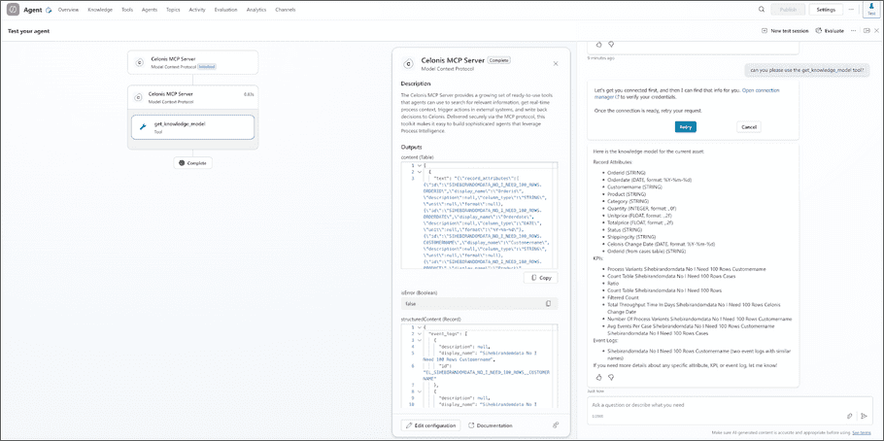Select the second Celonis MCP Server node icon
Image resolution: width=884 pixels, height=441 pixels.
pos(138,97)
